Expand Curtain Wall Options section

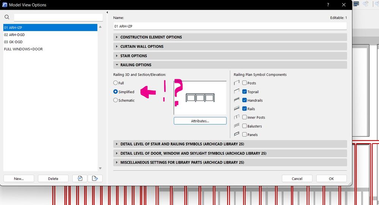click(x=230, y=46)
